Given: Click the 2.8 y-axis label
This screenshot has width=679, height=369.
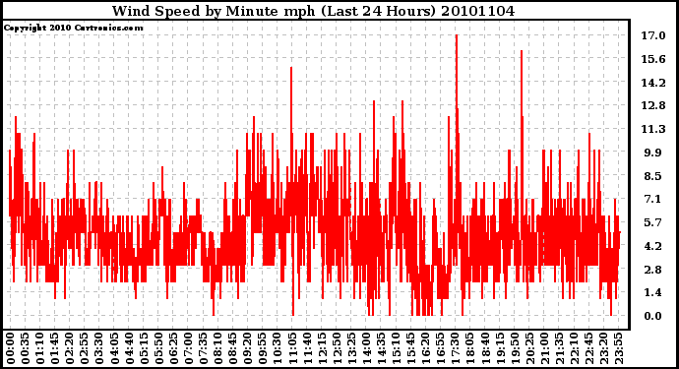Looking at the screenshot, I should 653,270.
